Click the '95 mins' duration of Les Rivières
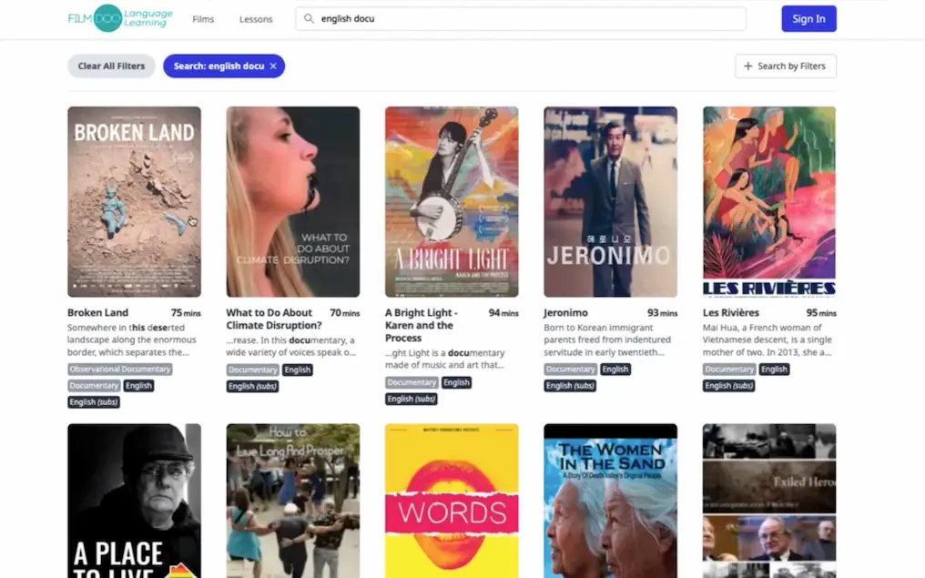Viewport: 925px width, 578px height. coord(821,312)
